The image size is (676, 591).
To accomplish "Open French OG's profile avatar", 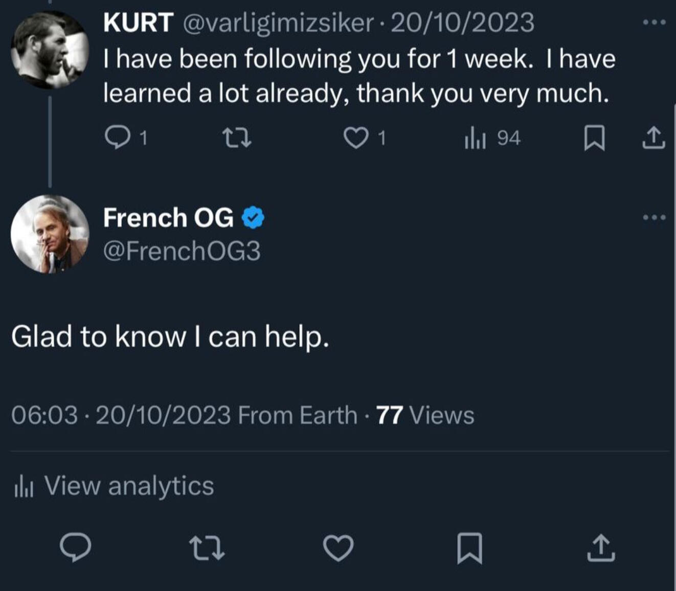I will (x=50, y=234).
